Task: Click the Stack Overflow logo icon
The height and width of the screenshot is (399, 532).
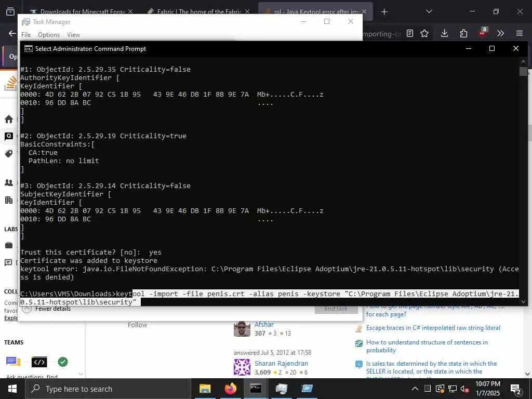Action: click(x=10, y=84)
